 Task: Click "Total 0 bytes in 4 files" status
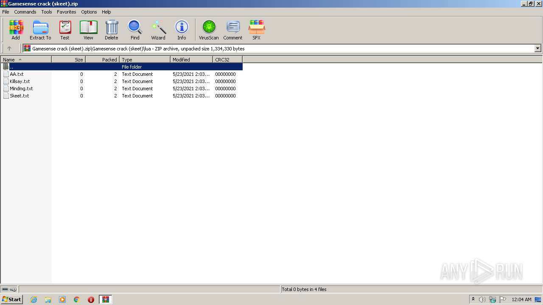point(304,289)
